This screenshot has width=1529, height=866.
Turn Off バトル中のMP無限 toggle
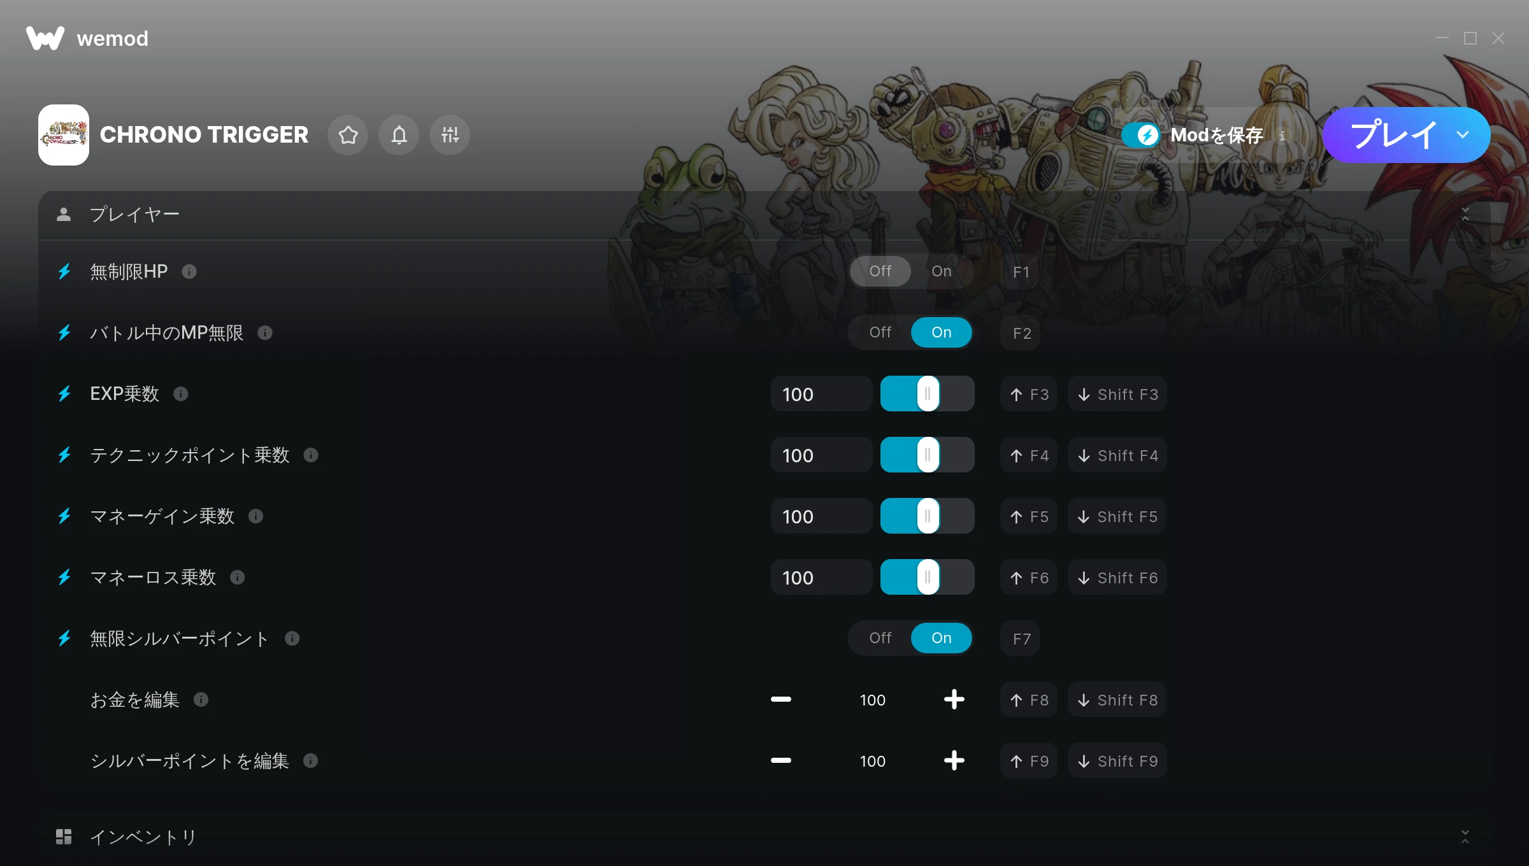880,332
